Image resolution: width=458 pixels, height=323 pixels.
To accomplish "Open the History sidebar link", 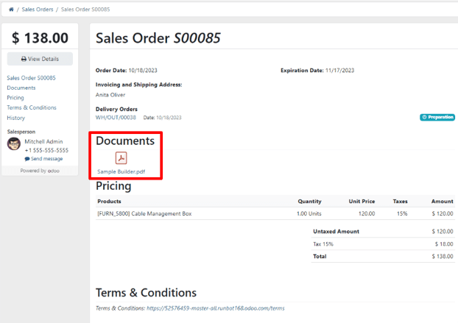I will [x=16, y=118].
